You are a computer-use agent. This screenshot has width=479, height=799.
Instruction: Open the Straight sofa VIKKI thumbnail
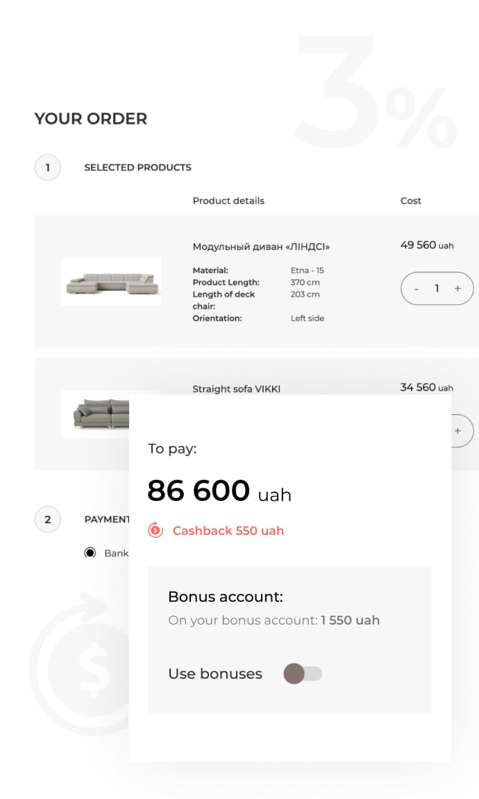point(101,414)
